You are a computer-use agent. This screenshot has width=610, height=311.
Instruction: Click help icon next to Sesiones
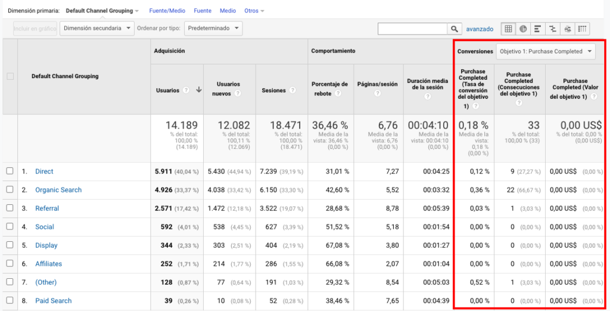[292, 91]
